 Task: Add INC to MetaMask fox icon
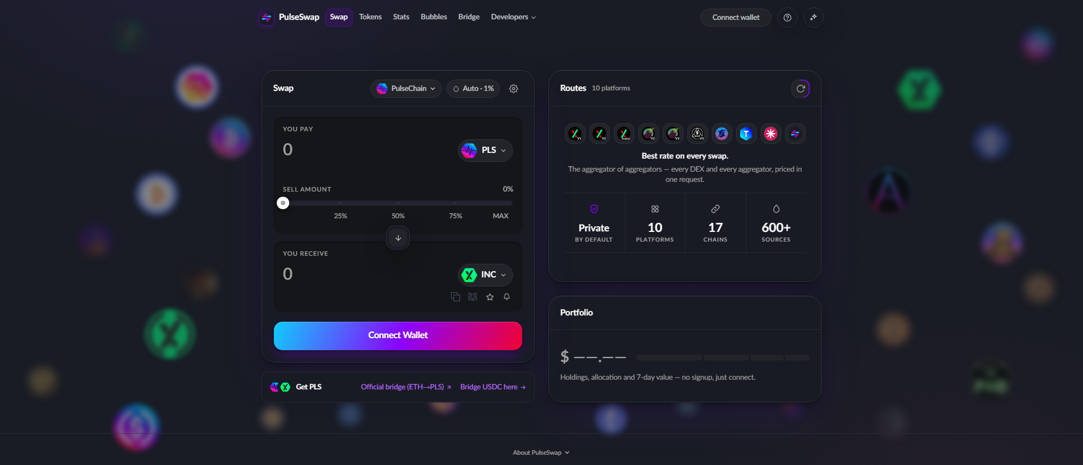473,297
